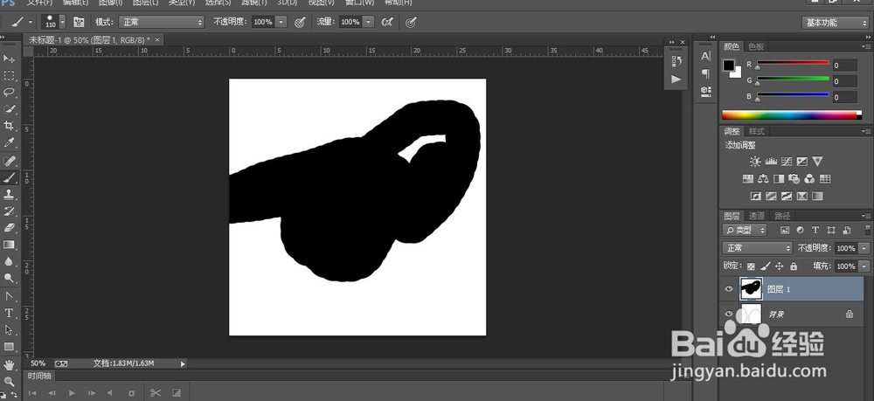Toggle lock all padlock icon
This screenshot has height=401, width=874.
coord(794,266)
